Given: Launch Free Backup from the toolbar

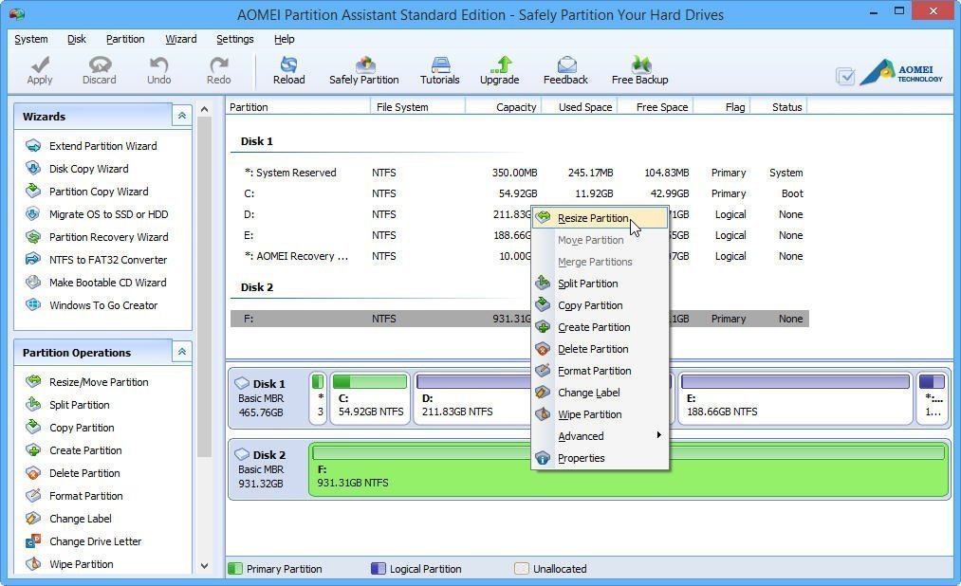Looking at the screenshot, I should pos(639,67).
